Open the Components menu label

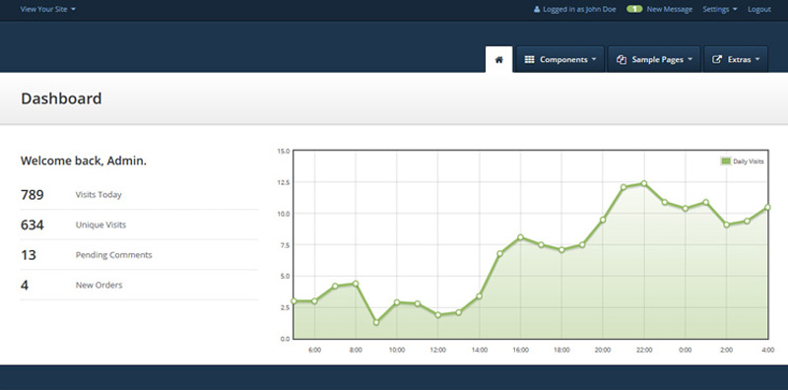[563, 60]
